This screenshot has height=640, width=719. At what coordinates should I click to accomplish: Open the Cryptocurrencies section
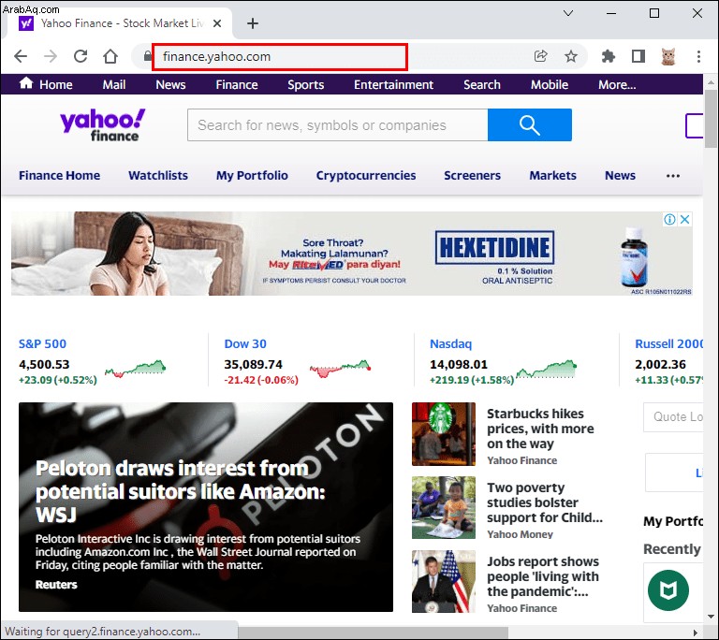coord(366,175)
